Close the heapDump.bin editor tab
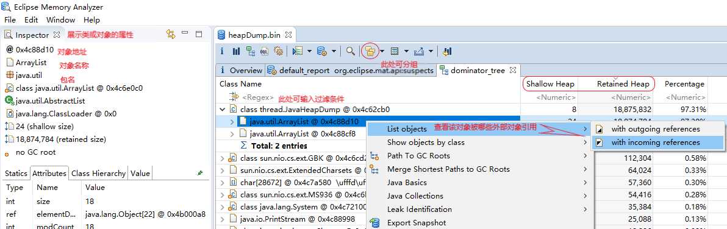Image resolution: width=727 pixels, height=229 pixels. [x=288, y=35]
